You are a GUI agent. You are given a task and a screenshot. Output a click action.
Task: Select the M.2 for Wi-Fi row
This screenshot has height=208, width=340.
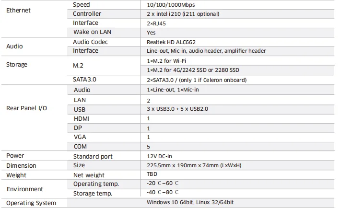tap(166, 61)
